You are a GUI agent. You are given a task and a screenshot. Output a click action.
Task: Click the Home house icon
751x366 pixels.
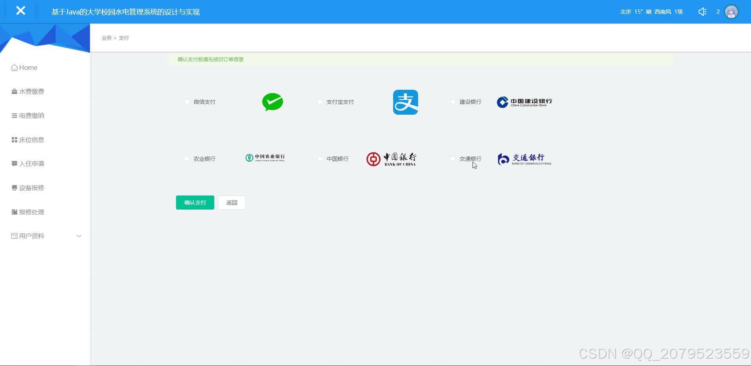pos(14,68)
